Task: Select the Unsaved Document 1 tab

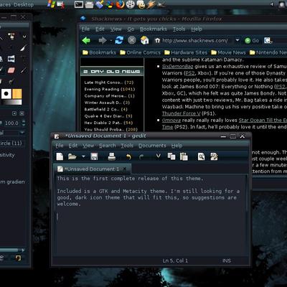Action: (92, 169)
